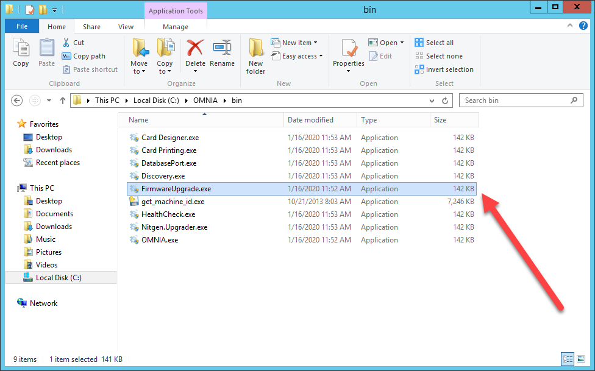Select Network in the navigation pane

coord(44,303)
